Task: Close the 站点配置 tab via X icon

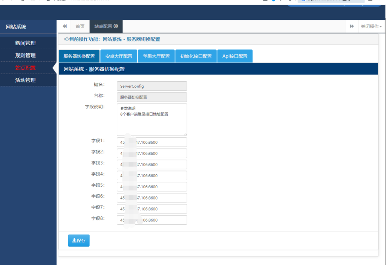Action: click(116, 26)
